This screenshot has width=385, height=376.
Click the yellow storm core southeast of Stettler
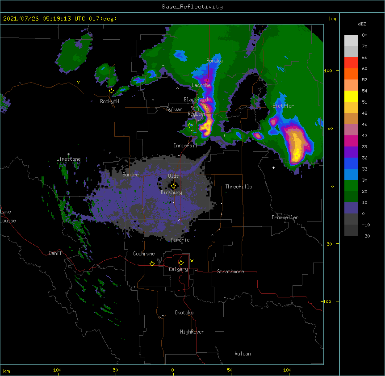pos(297,146)
